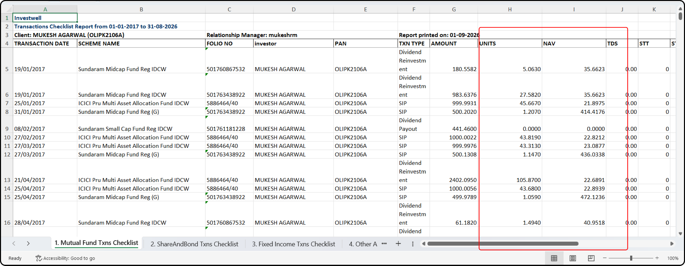Open sheet tab options vertical dots
Screen dimensions: 685x266
(x=413, y=244)
